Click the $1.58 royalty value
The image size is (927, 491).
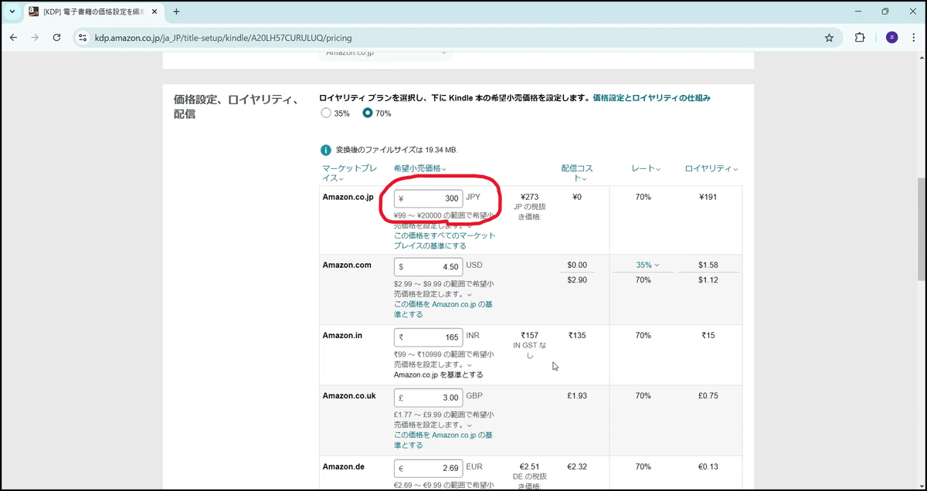click(708, 265)
